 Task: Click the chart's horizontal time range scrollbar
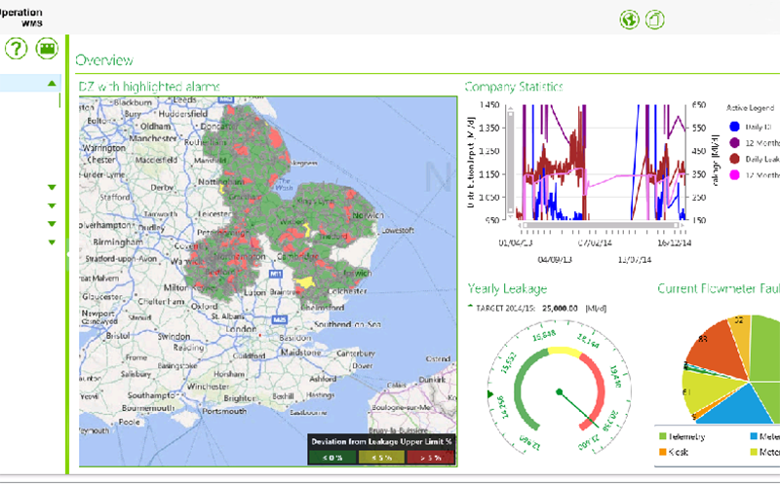click(600, 226)
